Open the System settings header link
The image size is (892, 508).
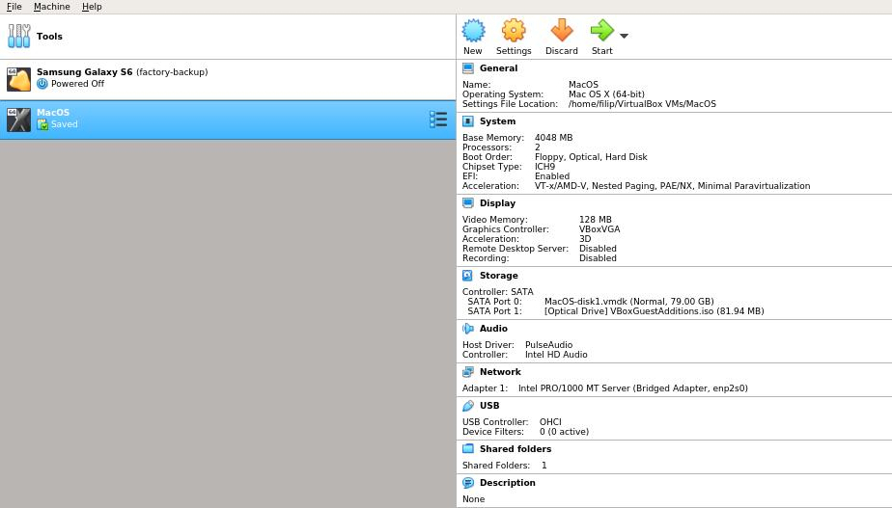(x=497, y=121)
